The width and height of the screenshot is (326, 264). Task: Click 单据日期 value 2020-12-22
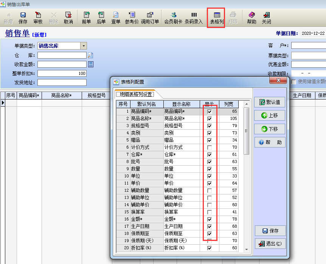[x=313, y=33]
